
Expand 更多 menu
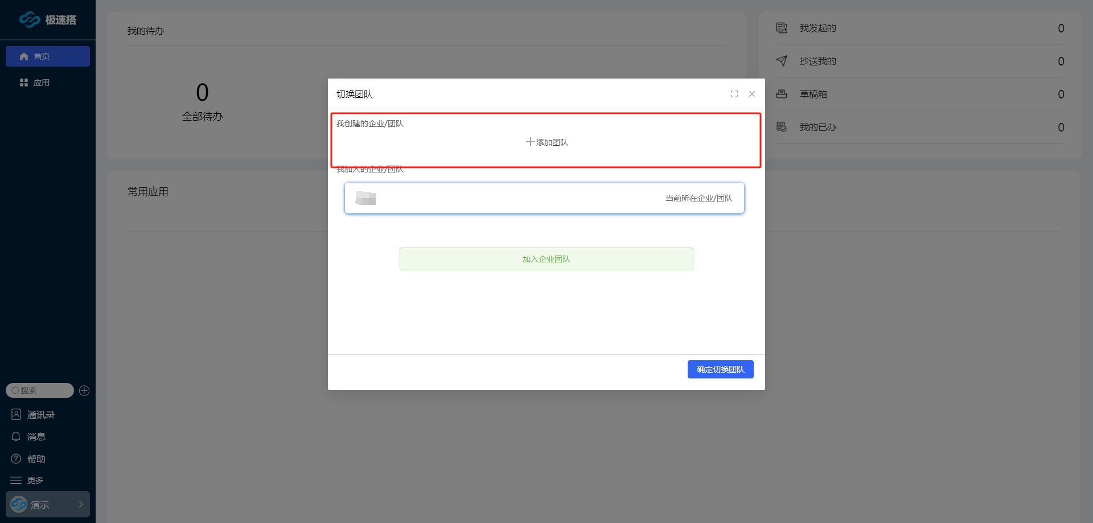pyautogui.click(x=35, y=480)
